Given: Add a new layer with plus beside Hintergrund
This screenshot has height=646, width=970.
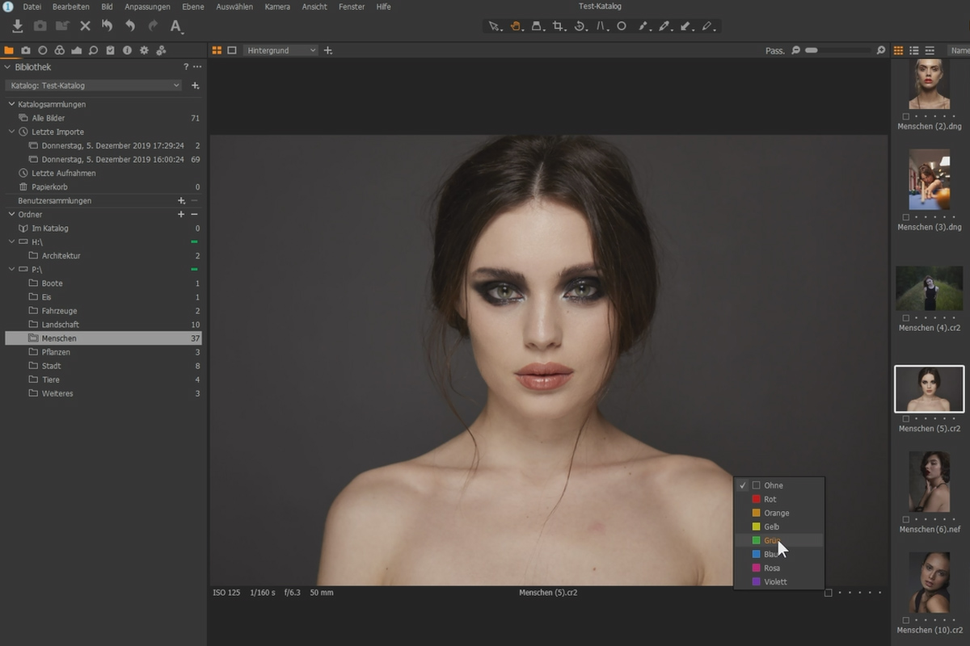Looking at the screenshot, I should (328, 50).
